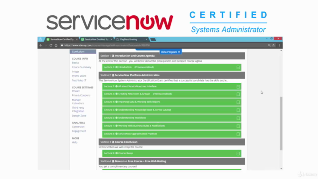The image size is (318, 179).
Task: Select Section 1 Introduction and Course Agenda header
Action: 172,56
